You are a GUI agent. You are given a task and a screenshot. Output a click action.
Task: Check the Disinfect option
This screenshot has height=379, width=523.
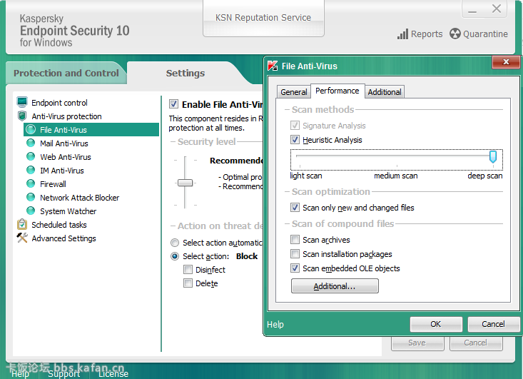click(188, 270)
